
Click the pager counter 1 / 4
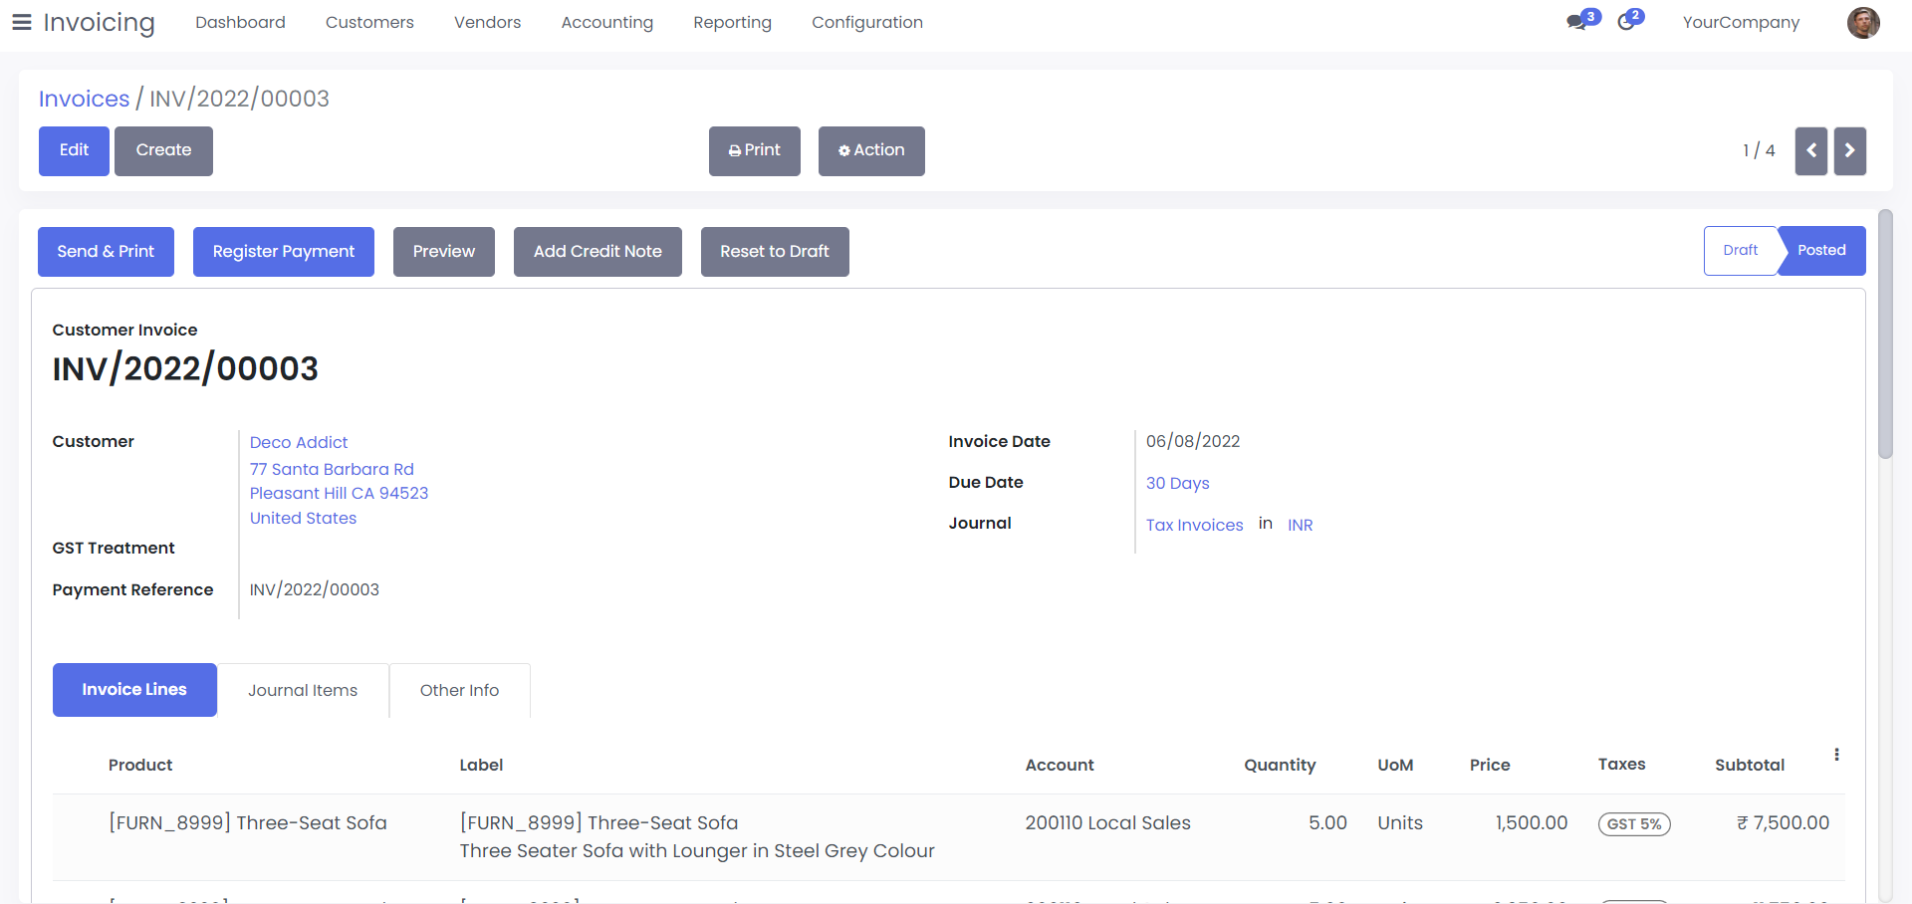[1759, 151]
